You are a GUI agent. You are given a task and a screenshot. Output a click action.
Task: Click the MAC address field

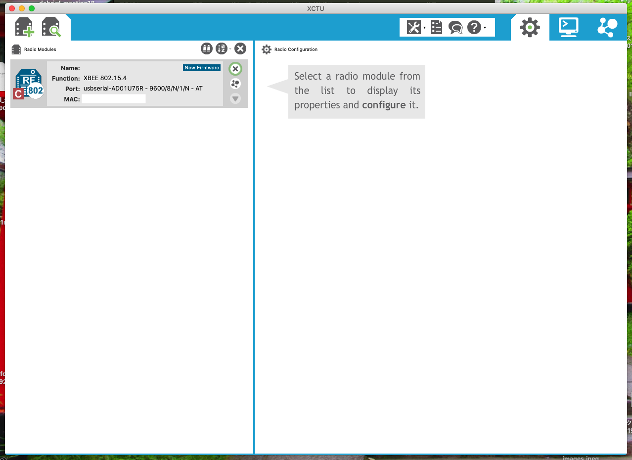click(x=114, y=99)
